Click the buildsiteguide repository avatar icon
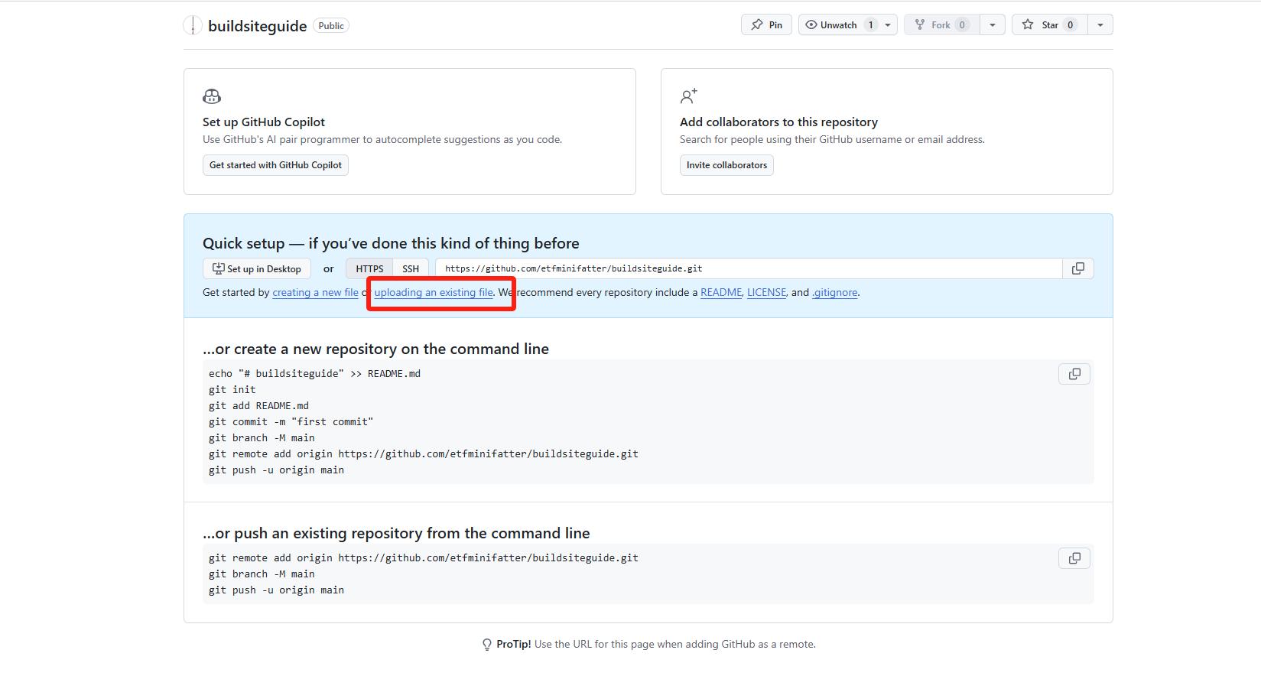This screenshot has width=1261, height=689. 193,26
